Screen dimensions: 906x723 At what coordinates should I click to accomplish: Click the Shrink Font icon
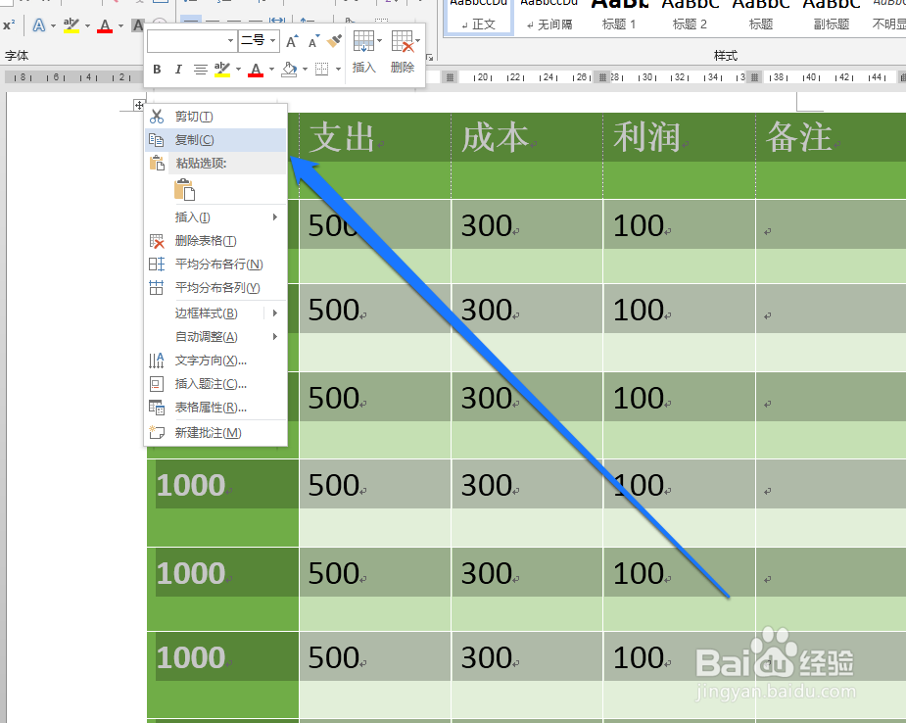click(311, 42)
